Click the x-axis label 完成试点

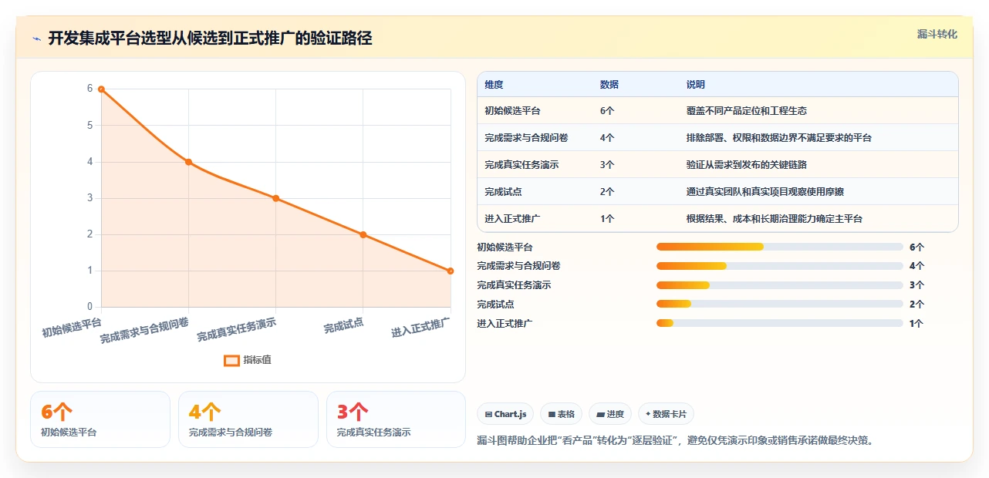pos(344,325)
